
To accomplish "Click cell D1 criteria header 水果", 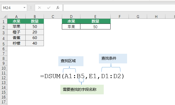I will coord(71,21).
